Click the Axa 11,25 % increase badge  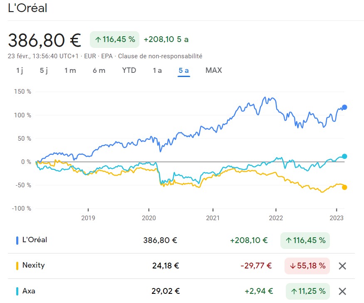point(308,291)
